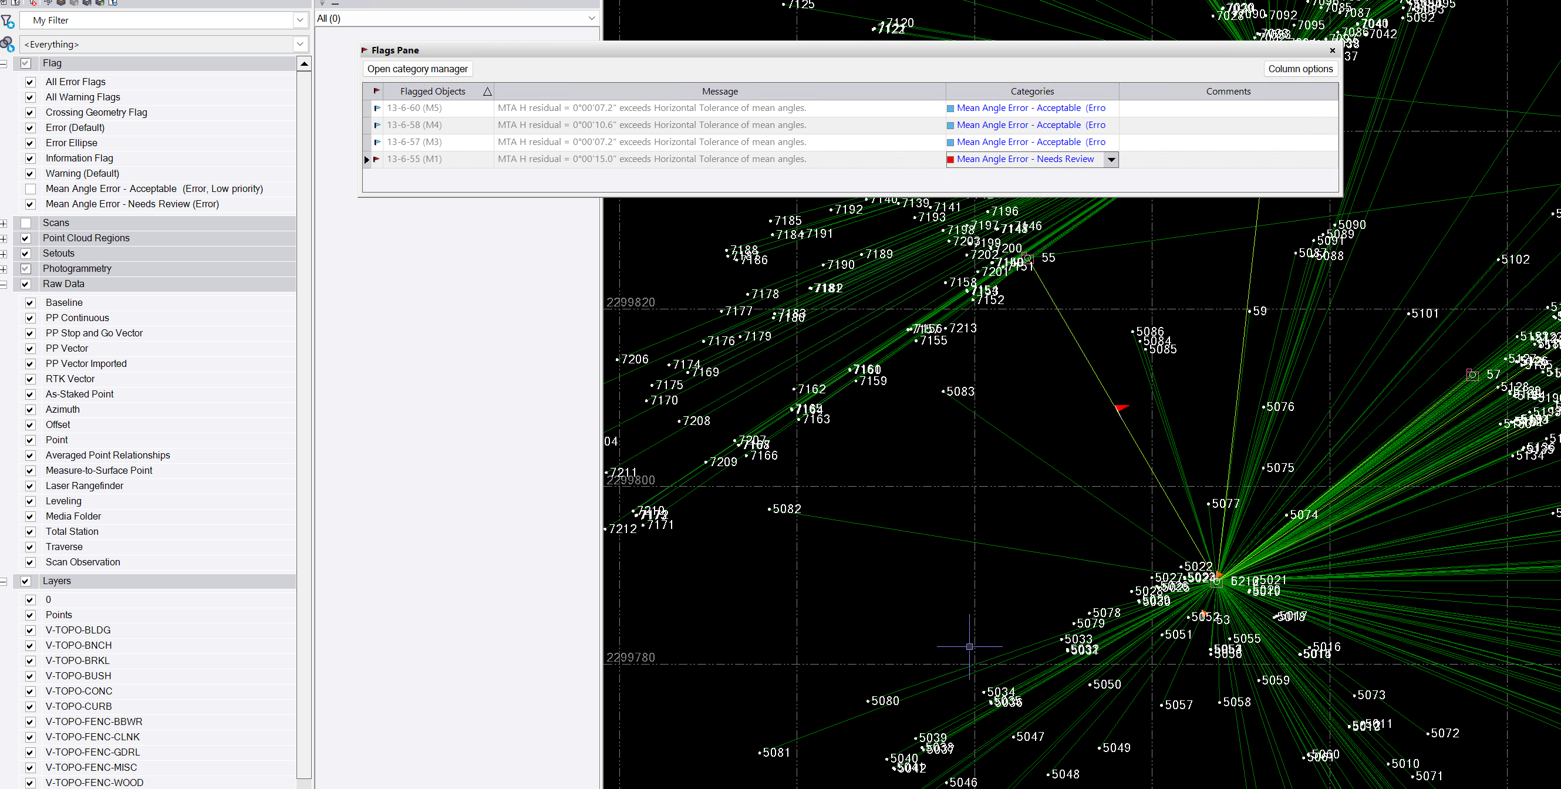This screenshot has width=1561, height=789.
Task: Select point 5083 in the map
Action: [943, 392]
